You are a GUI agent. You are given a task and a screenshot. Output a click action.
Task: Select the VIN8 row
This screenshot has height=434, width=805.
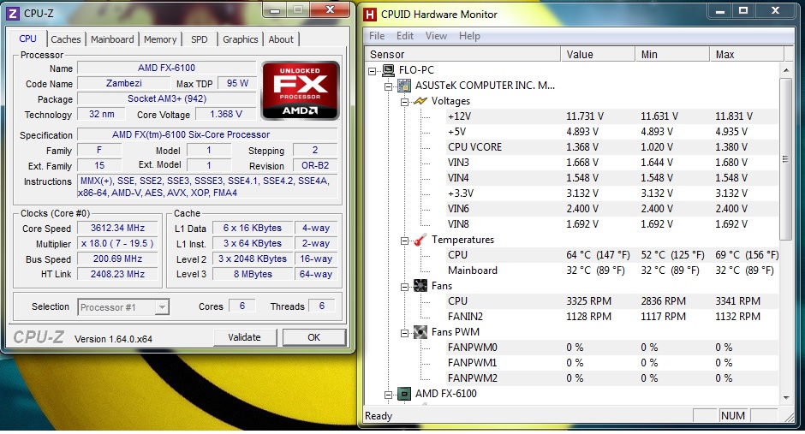pos(612,224)
